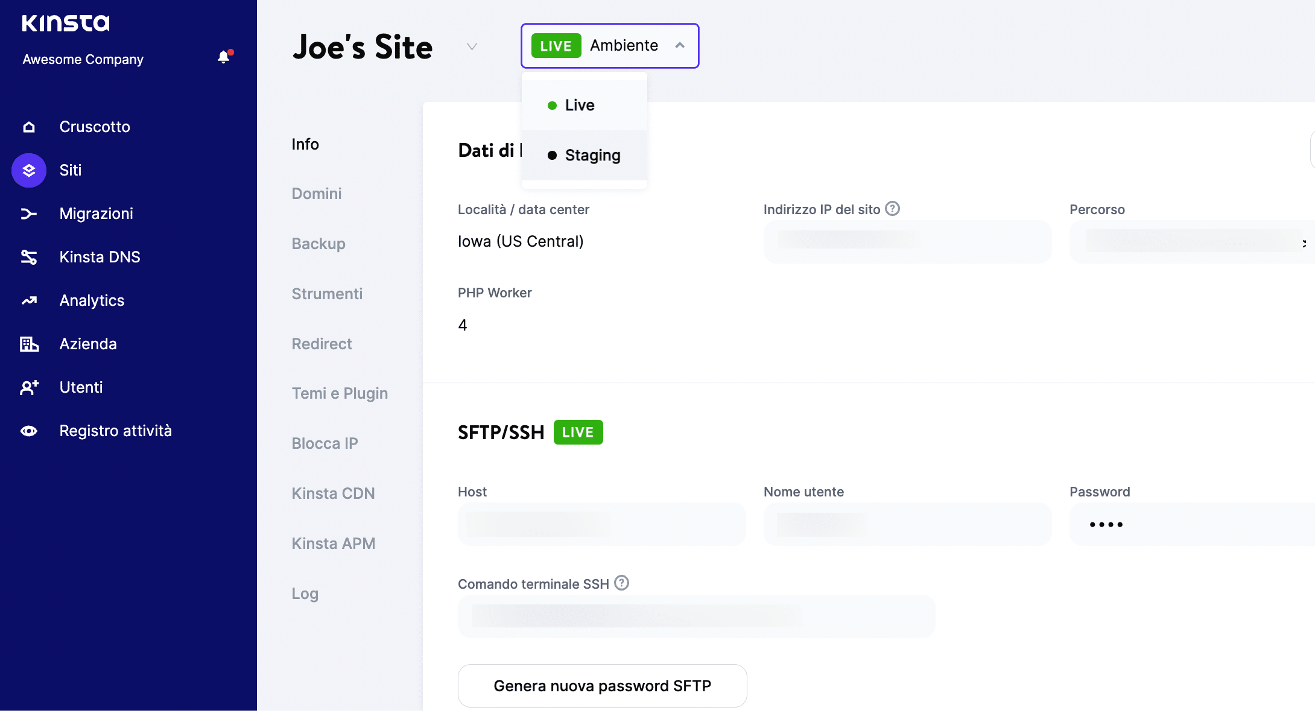Viewport: 1315px width, 713px height.
Task: Open the Temi e Plugin section
Action: (340, 393)
